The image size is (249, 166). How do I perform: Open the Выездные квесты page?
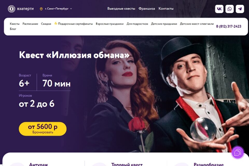pos(121,9)
